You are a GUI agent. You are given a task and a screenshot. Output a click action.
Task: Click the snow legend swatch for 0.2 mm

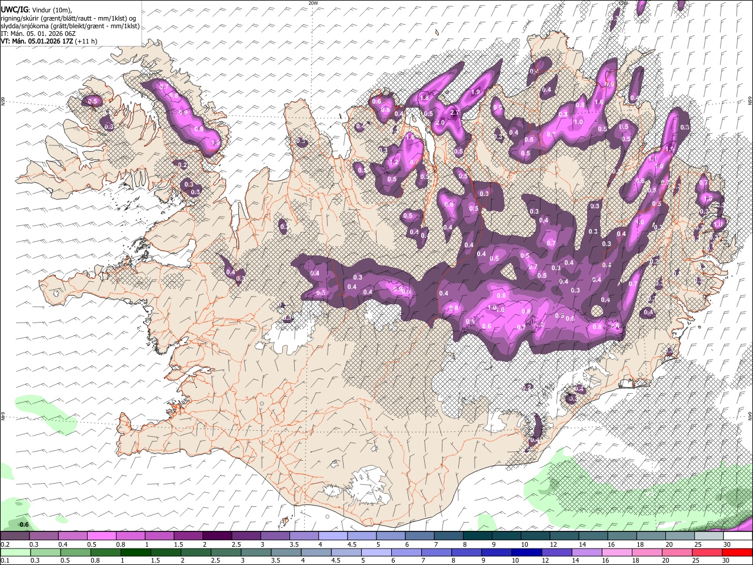tap(15, 536)
